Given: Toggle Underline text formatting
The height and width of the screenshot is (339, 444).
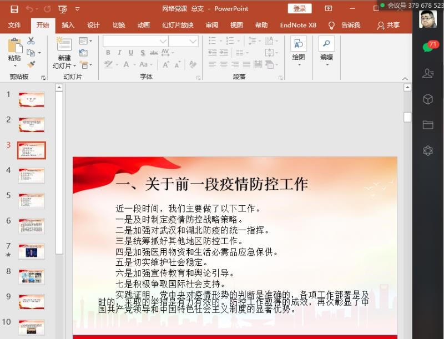Looking at the screenshot, I should click(x=131, y=53).
